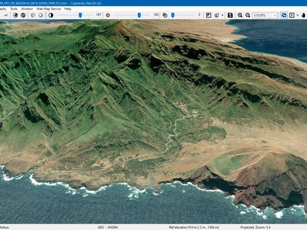Click the Ref elevation status text
This screenshot has width=307, height=230.
coord(194,227)
